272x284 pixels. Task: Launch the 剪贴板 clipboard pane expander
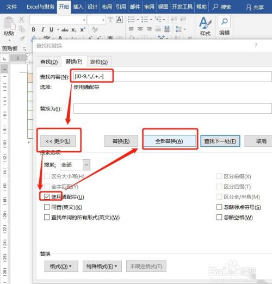(x=24, y=49)
